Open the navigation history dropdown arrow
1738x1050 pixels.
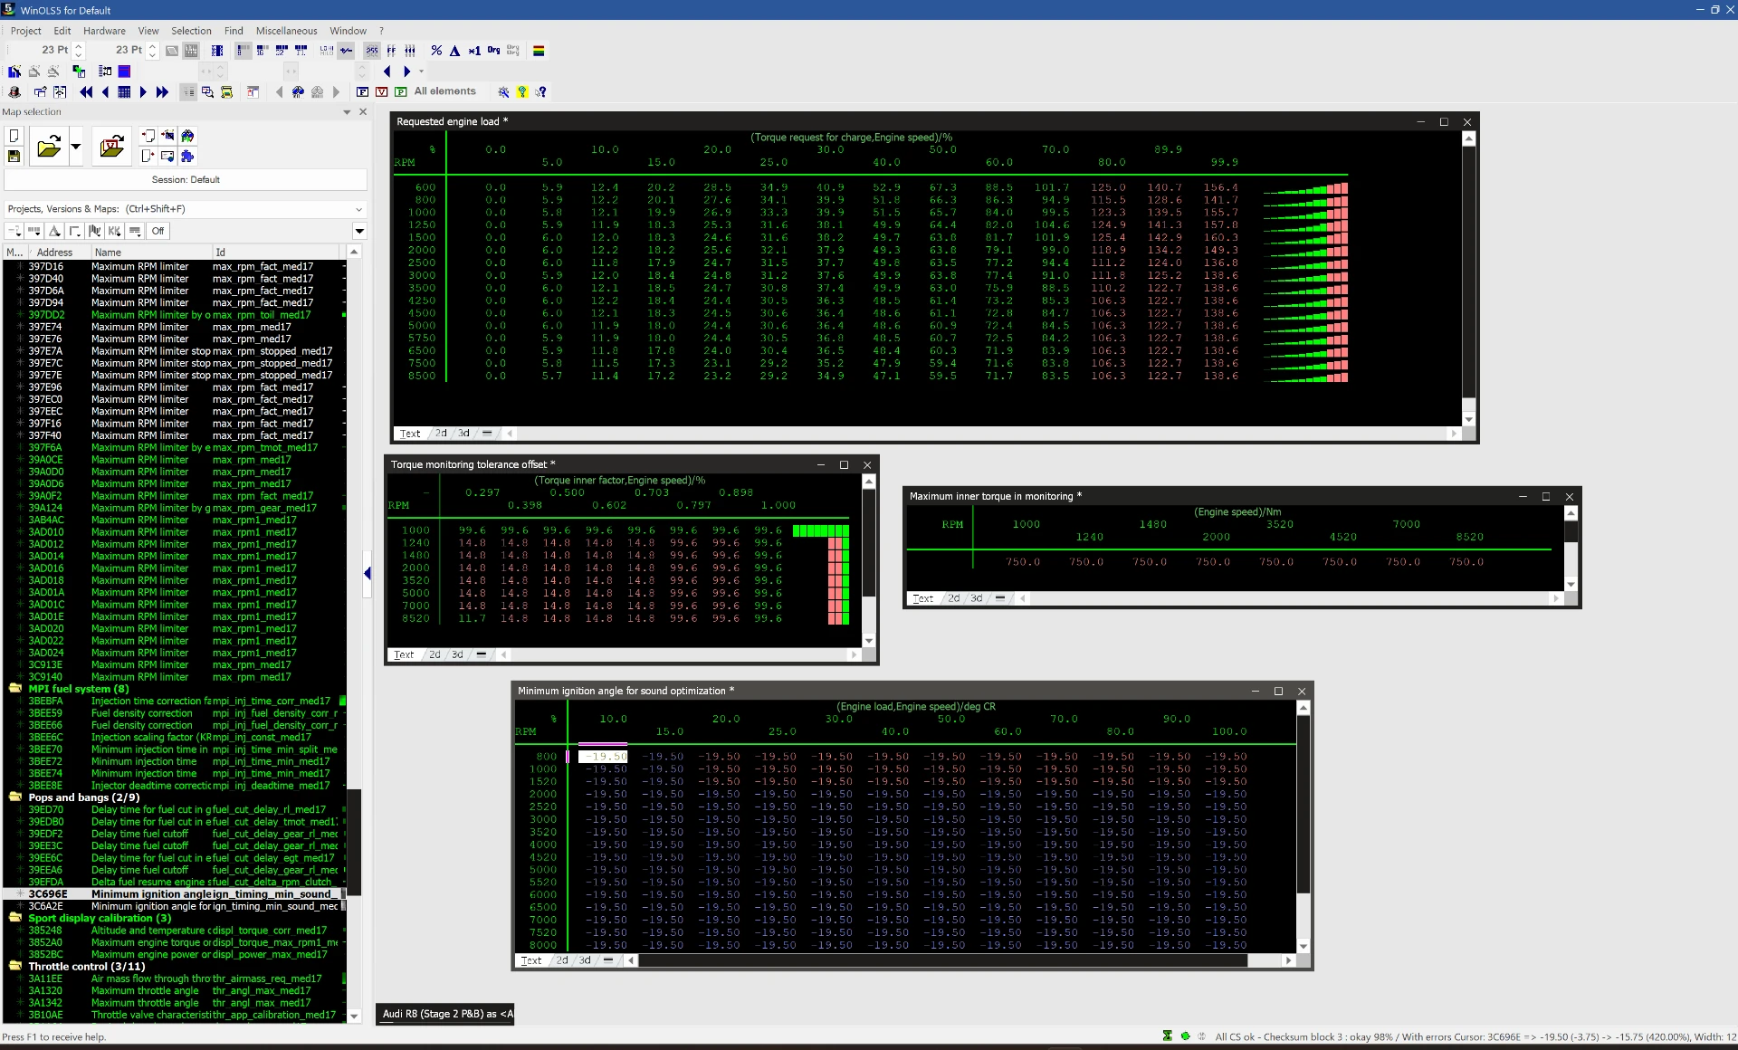coord(421,72)
